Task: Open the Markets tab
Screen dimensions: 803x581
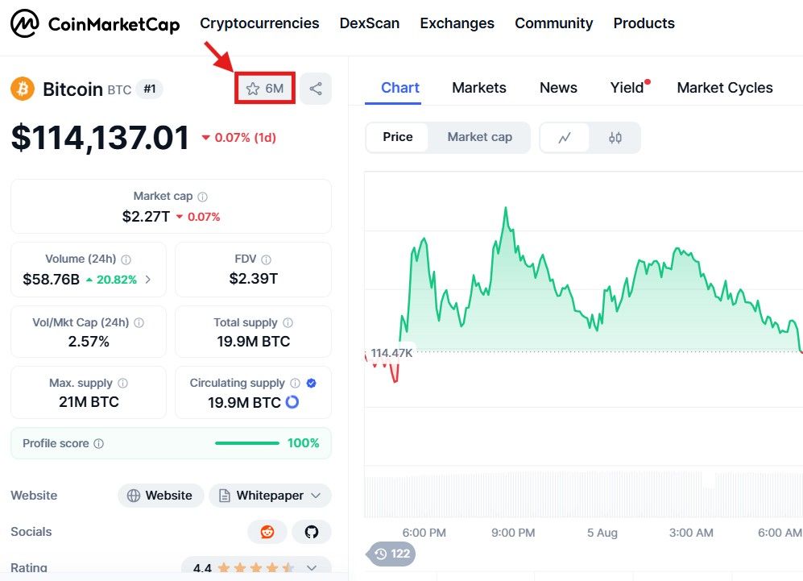Action: click(479, 88)
